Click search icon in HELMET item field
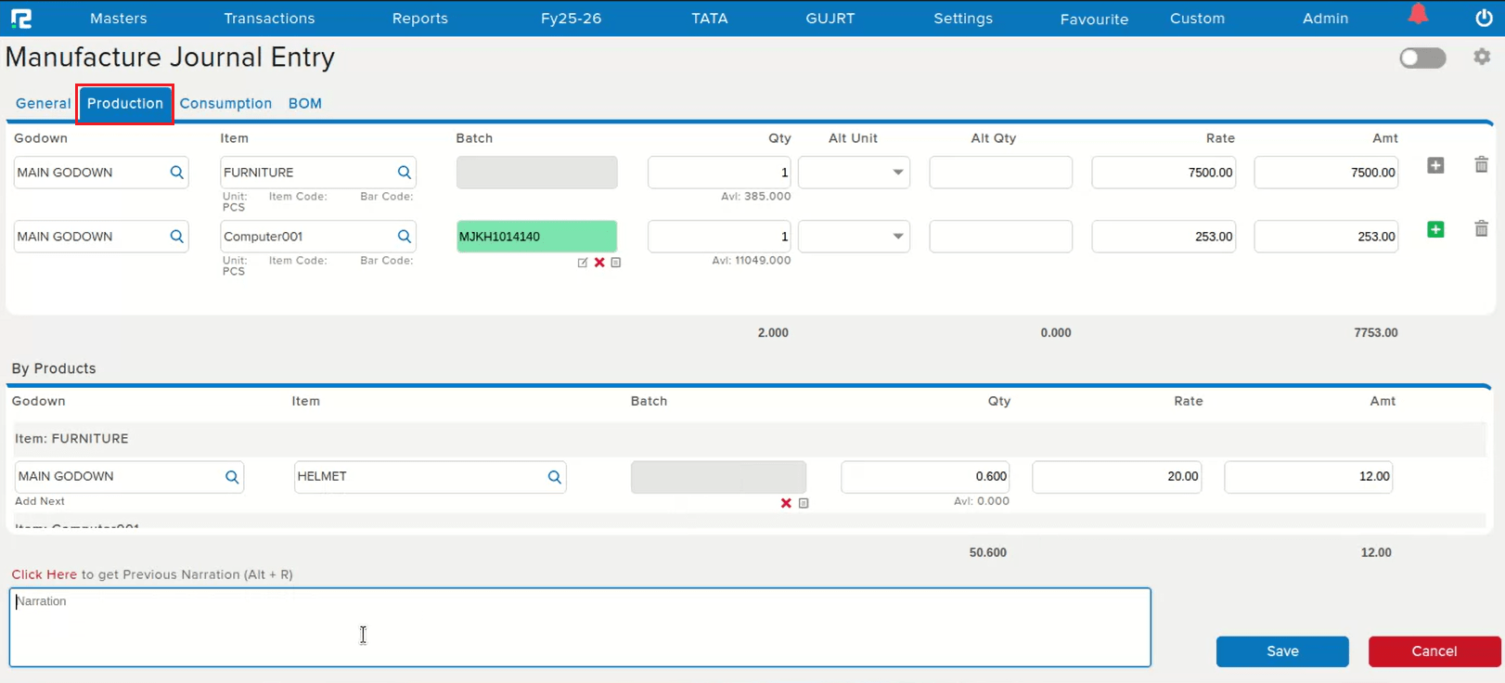The height and width of the screenshot is (683, 1505). (x=554, y=477)
